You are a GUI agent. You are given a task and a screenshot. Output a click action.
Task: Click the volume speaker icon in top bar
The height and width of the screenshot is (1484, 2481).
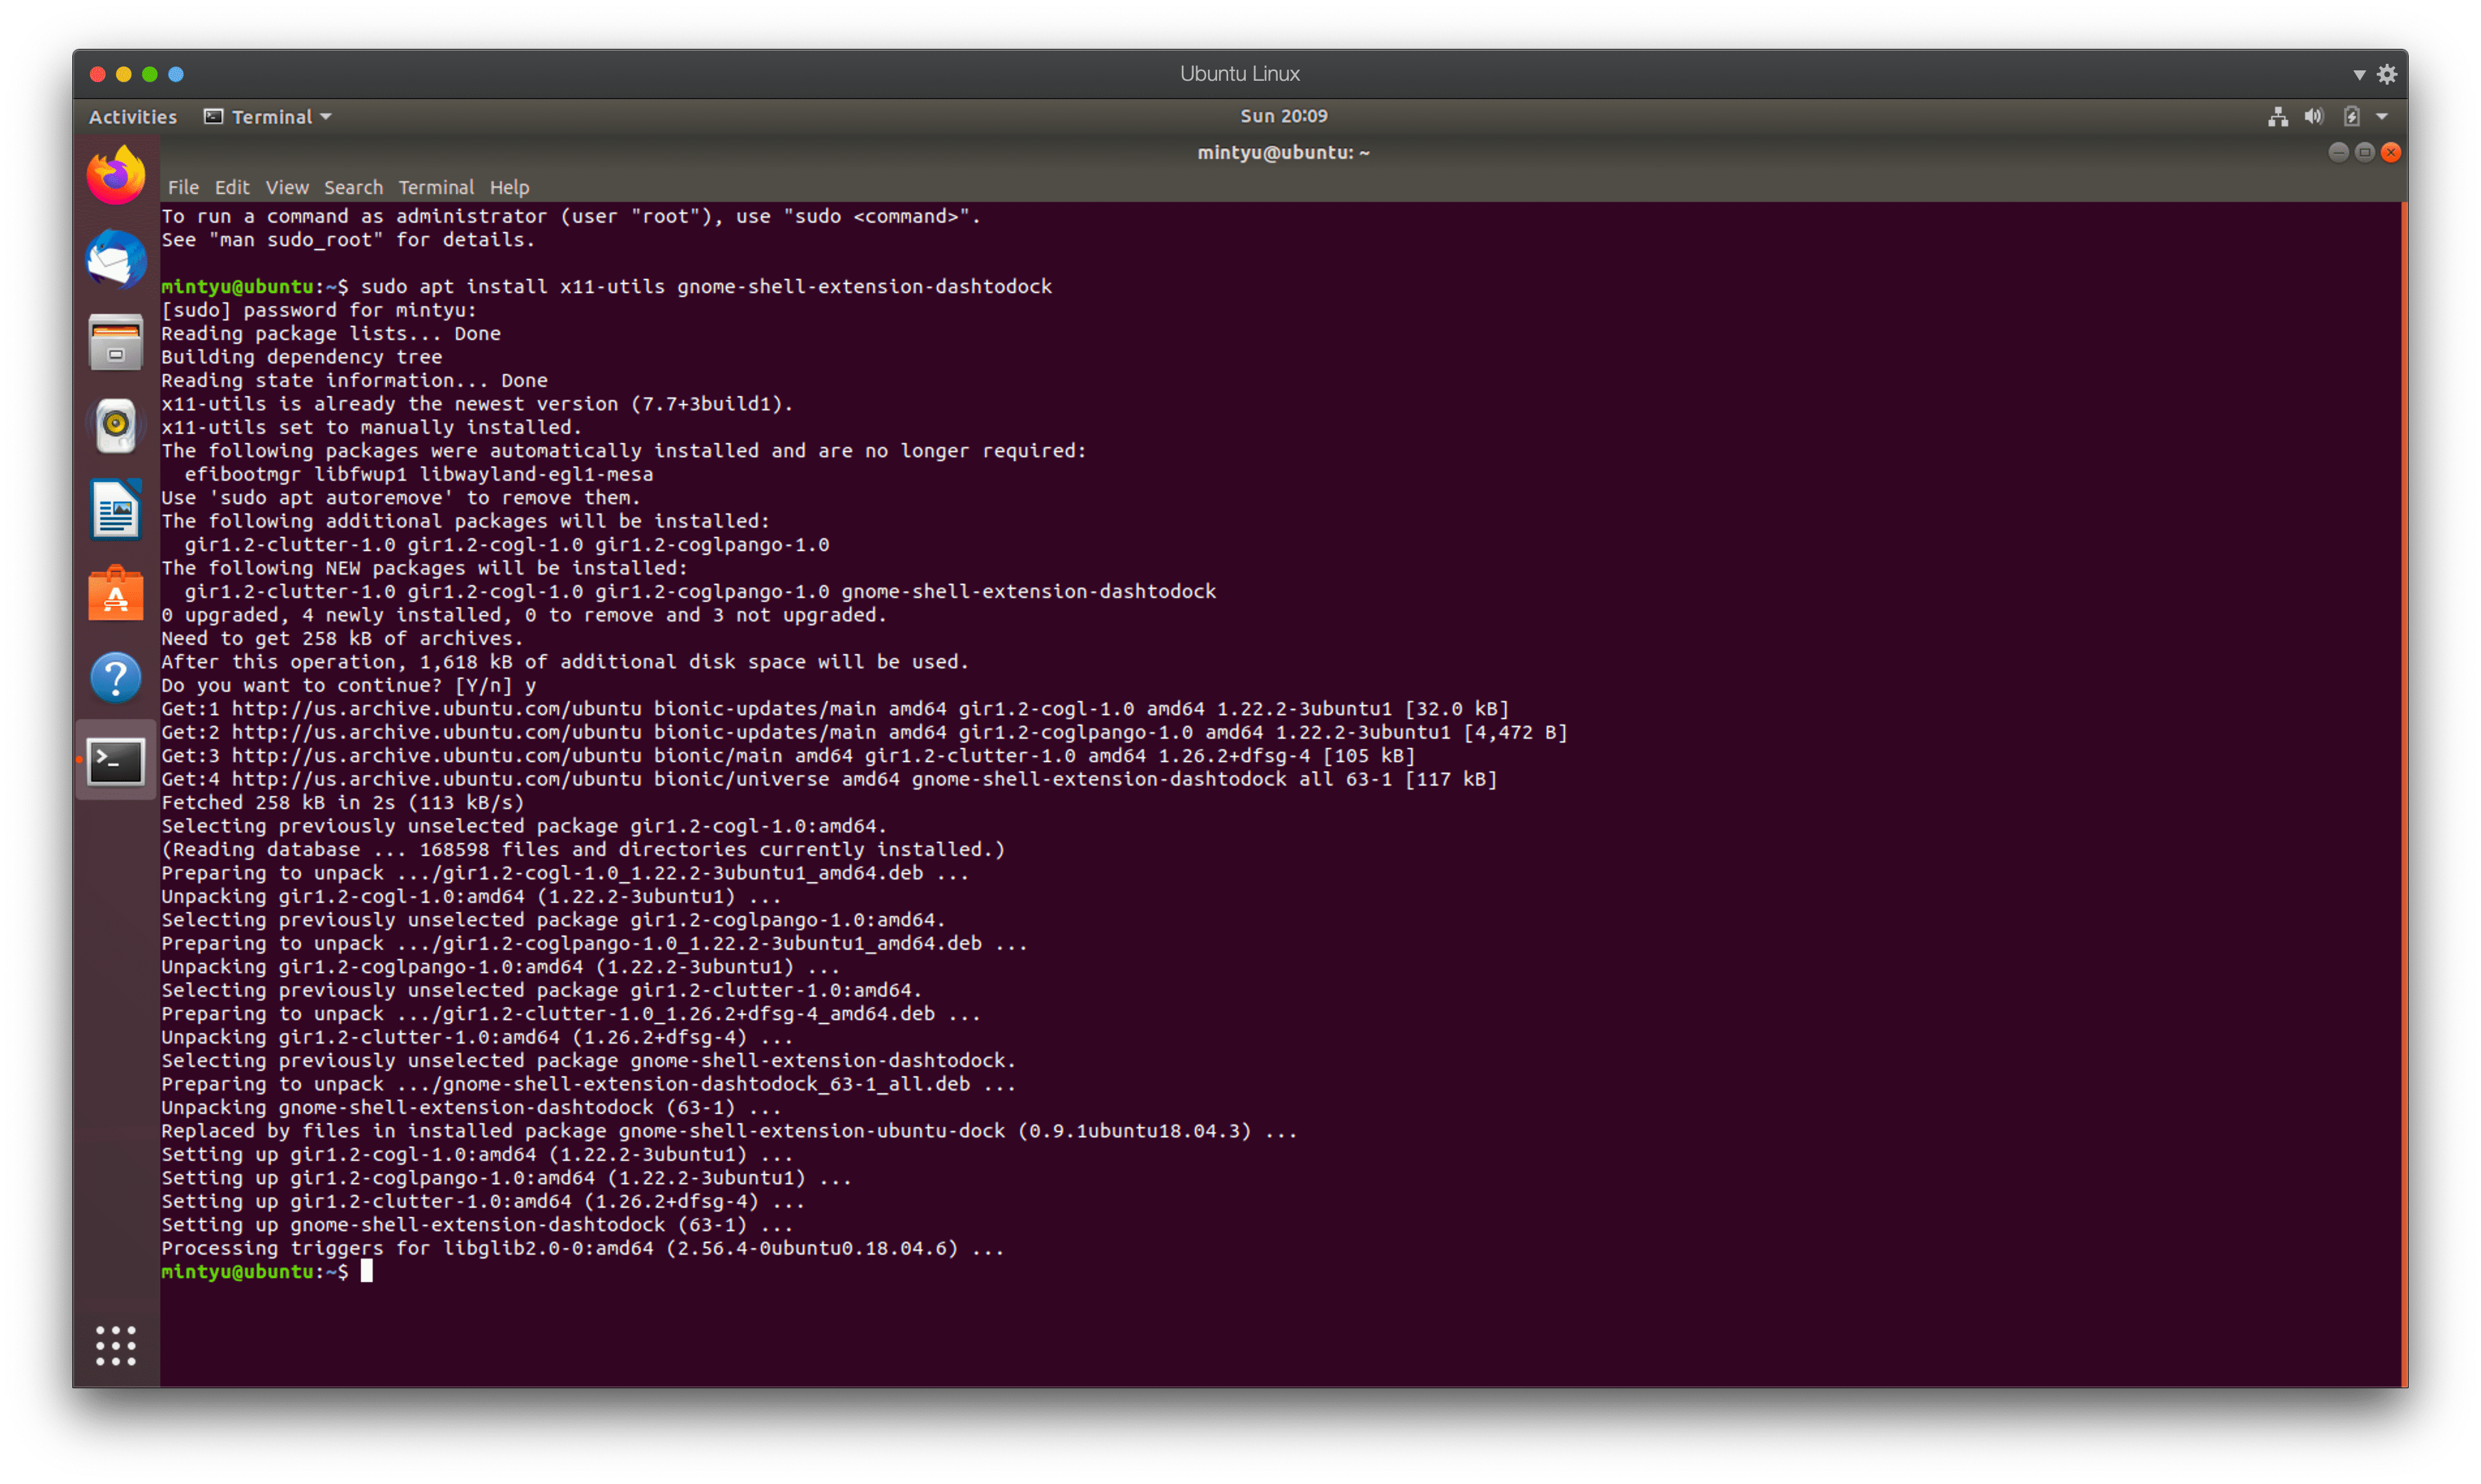click(x=2313, y=117)
